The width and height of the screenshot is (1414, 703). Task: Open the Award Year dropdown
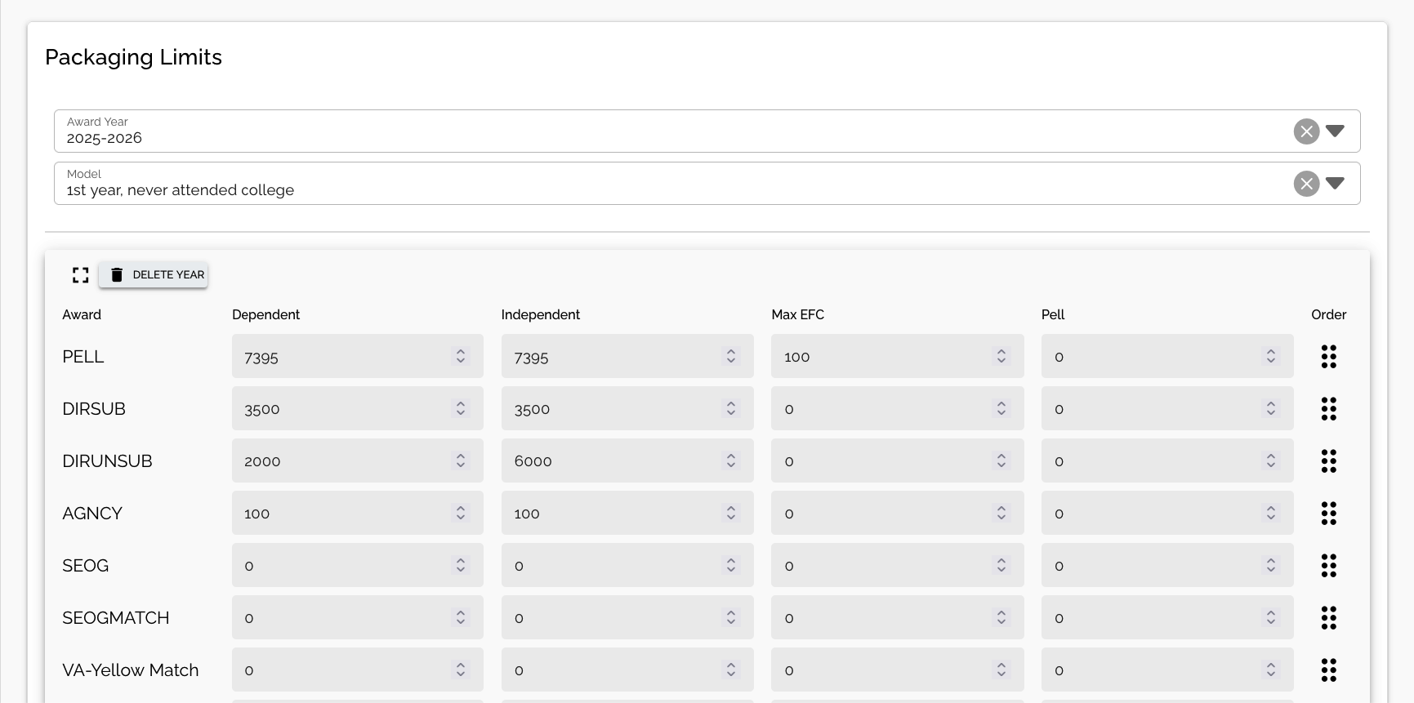(x=1335, y=131)
